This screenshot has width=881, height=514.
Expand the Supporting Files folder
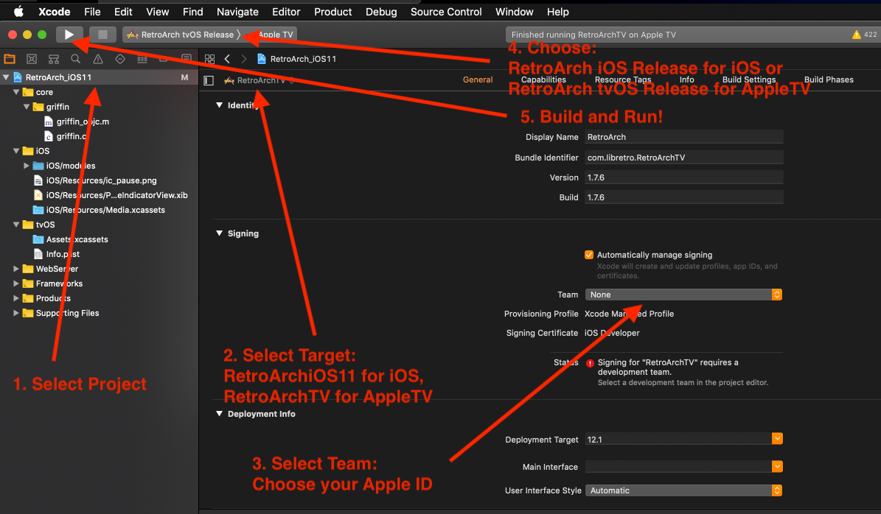16,313
